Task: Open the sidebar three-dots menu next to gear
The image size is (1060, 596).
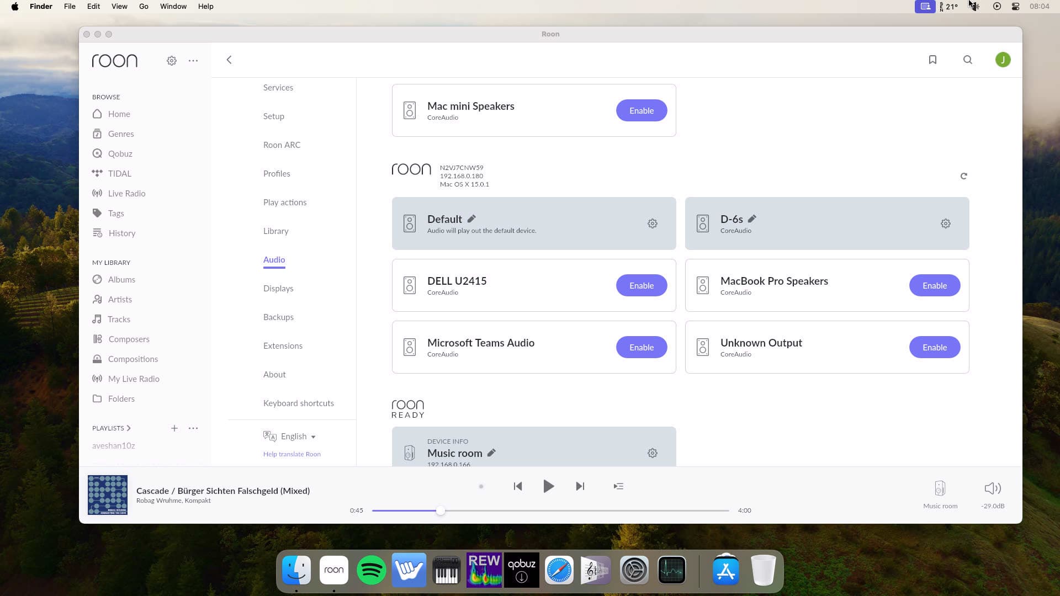Action: 193,61
